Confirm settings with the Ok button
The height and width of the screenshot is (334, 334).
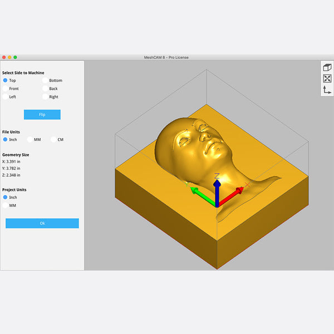pos(42,223)
